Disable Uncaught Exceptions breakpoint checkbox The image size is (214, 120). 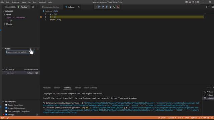tap(6, 108)
